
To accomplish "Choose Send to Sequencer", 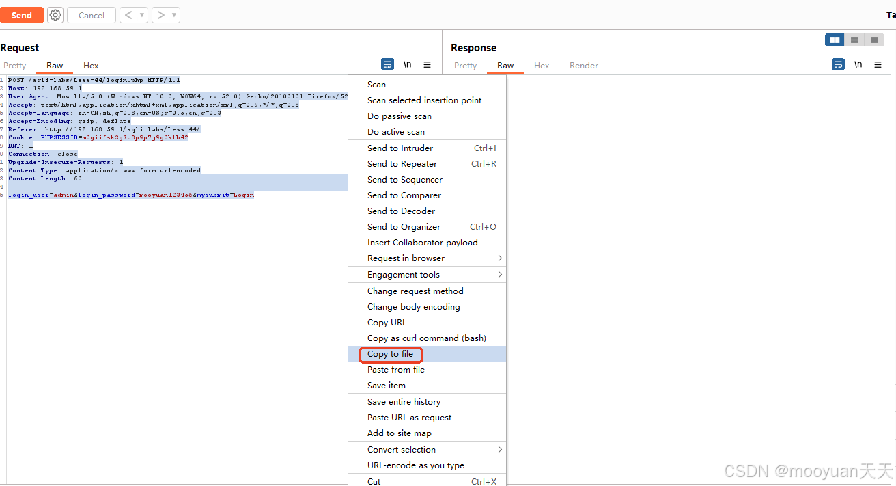I will (427, 180).
